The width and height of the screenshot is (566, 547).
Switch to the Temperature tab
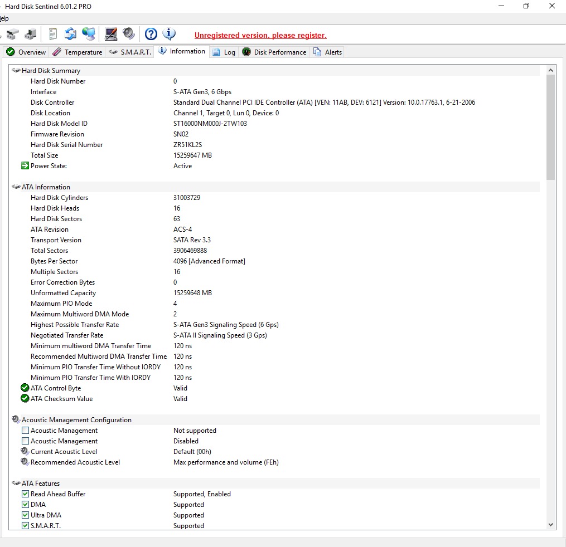click(78, 52)
